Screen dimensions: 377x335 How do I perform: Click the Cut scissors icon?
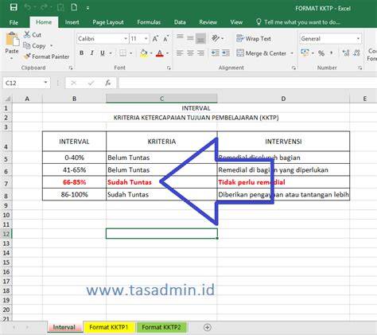pyautogui.click(x=27, y=34)
